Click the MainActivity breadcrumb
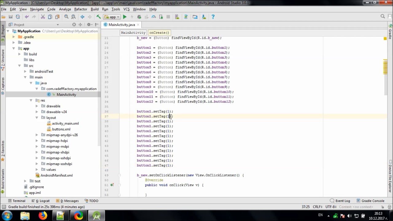The width and height of the screenshot is (393, 221). pos(133,33)
